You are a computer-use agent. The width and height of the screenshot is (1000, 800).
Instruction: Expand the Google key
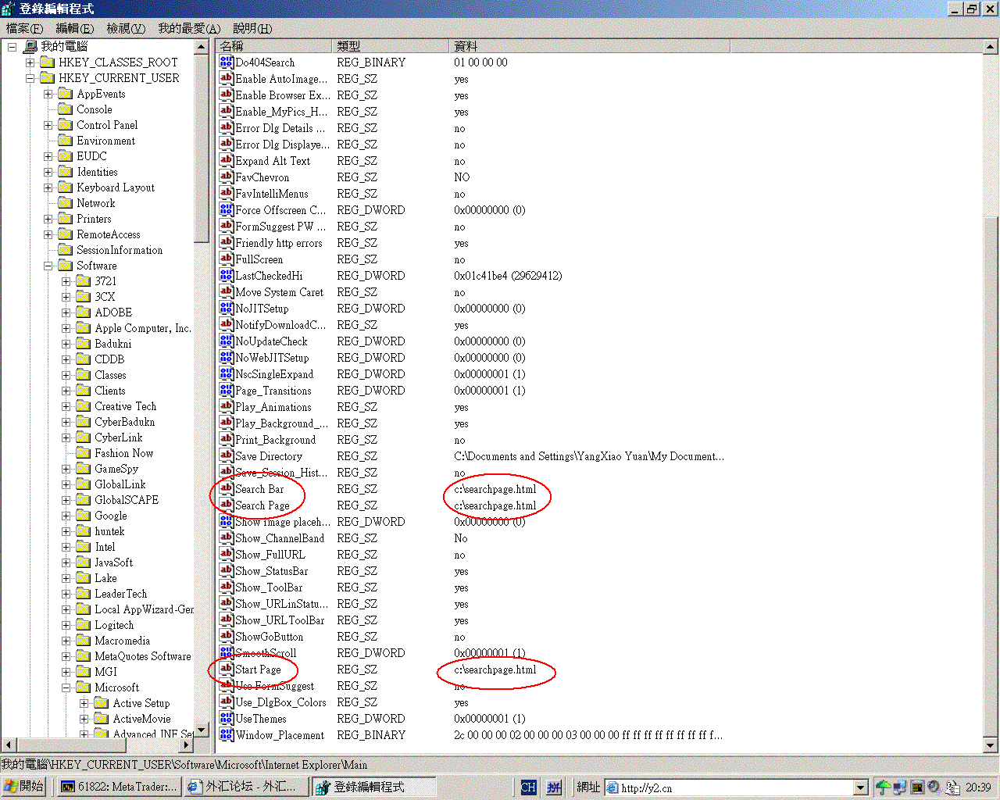tap(66, 516)
